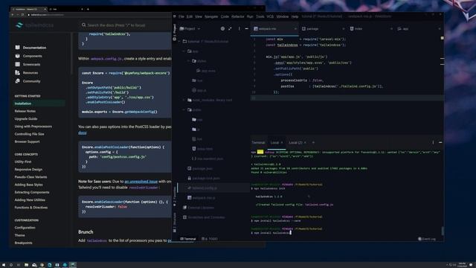
Task: Open Controlling File Size docs page
Action: point(29,134)
